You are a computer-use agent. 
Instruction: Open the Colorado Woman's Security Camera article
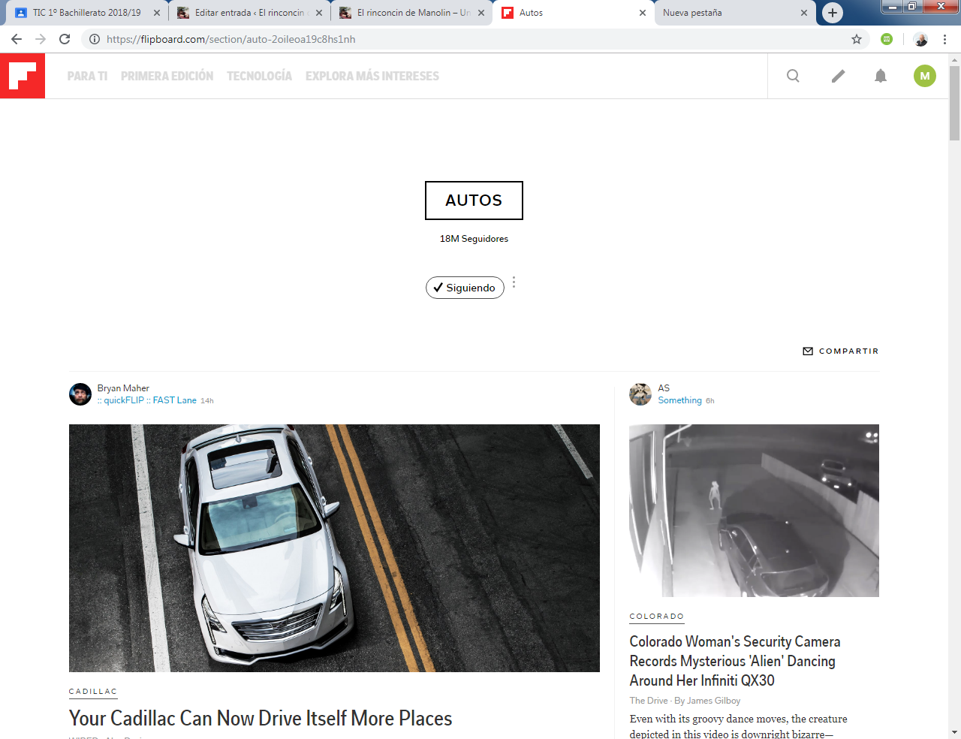click(x=734, y=661)
